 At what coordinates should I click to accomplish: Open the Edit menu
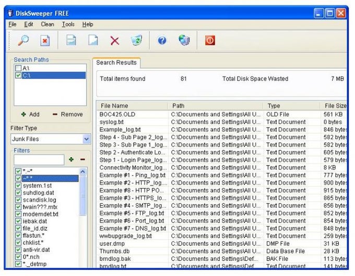(29, 24)
